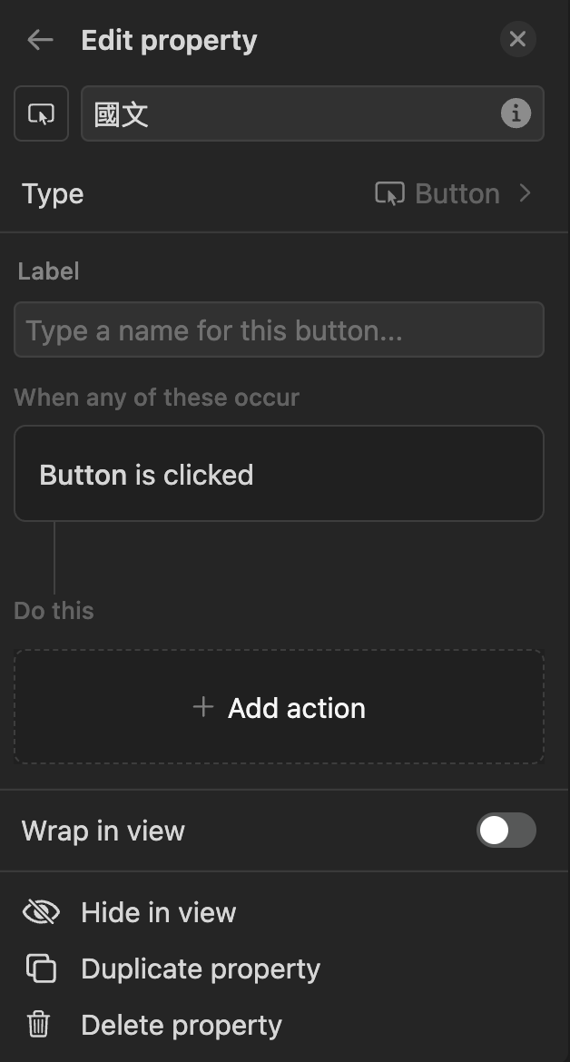Click Hide in view option
This screenshot has height=1062, width=570.
[x=158, y=912]
